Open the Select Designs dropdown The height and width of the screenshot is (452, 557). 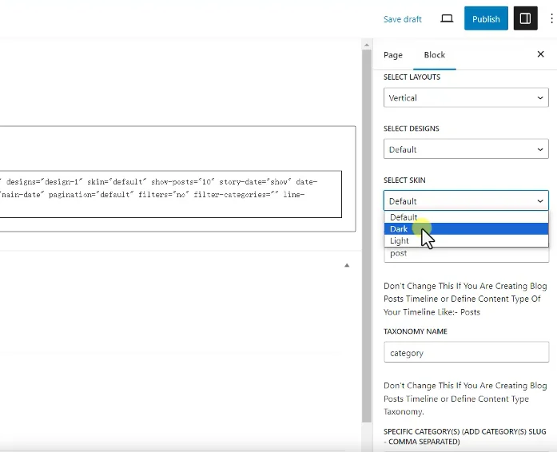[x=465, y=149]
